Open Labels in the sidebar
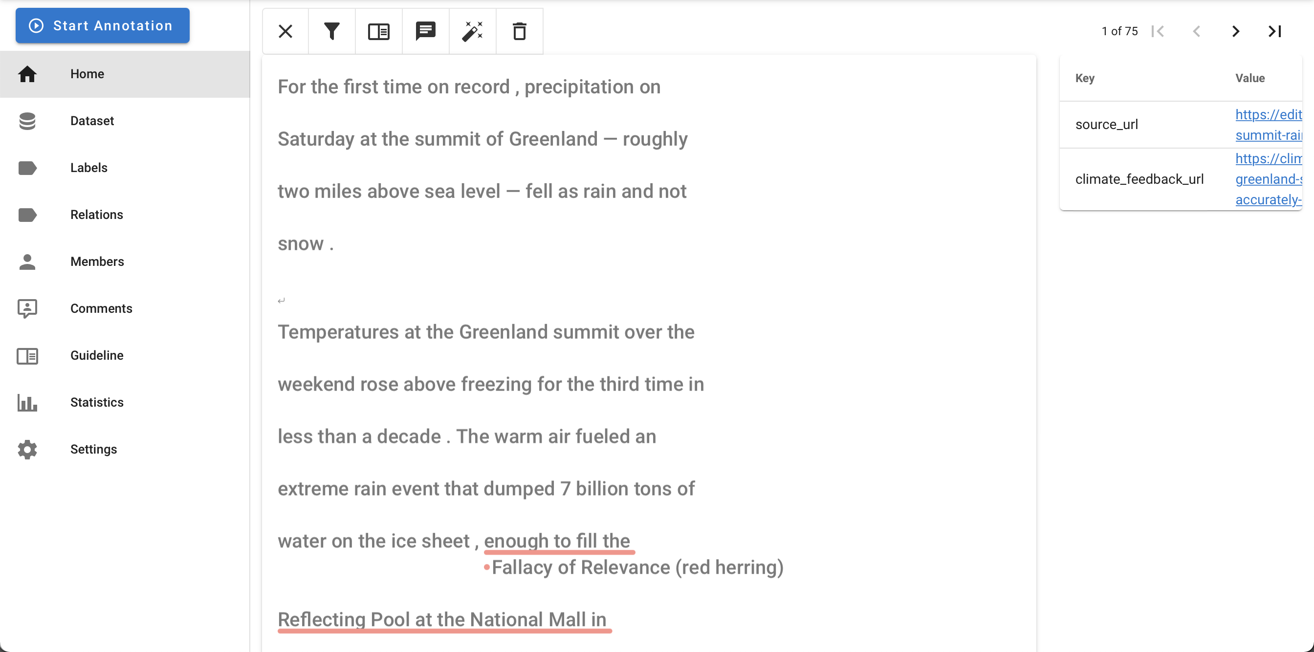The height and width of the screenshot is (652, 1314). pos(89,168)
